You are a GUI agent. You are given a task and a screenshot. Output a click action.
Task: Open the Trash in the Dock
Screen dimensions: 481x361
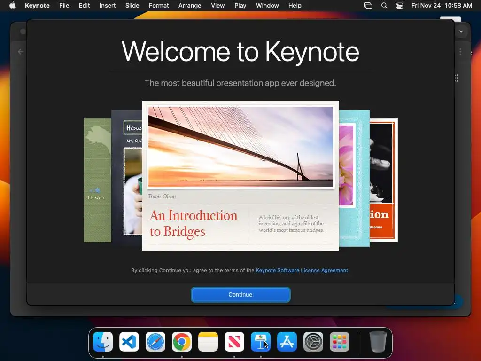(378, 342)
